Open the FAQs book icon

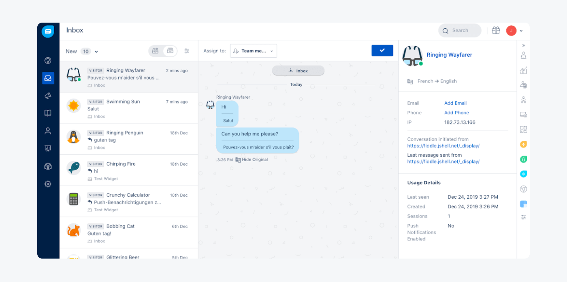pos(48,113)
